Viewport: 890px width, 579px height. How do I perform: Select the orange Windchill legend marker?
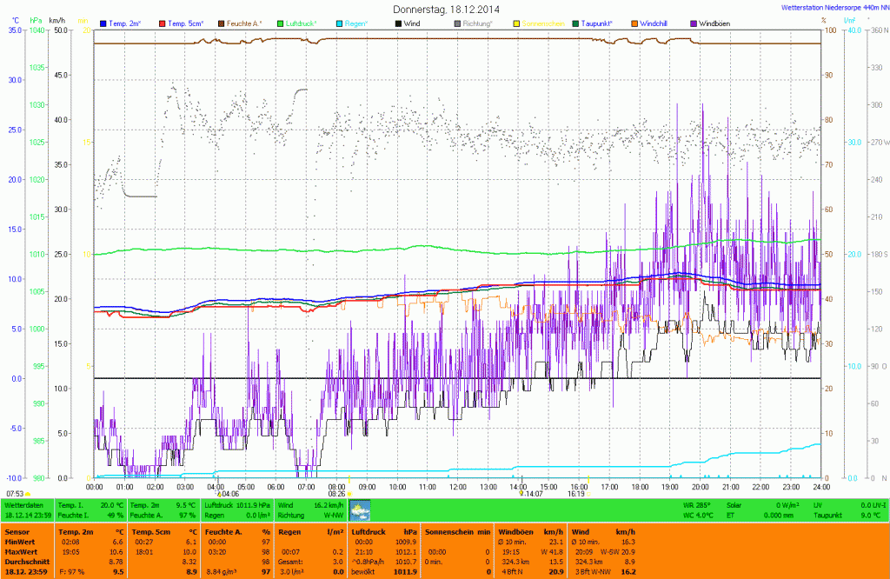click(634, 23)
